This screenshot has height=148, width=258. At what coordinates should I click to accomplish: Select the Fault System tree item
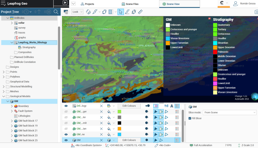click(x=25, y=111)
